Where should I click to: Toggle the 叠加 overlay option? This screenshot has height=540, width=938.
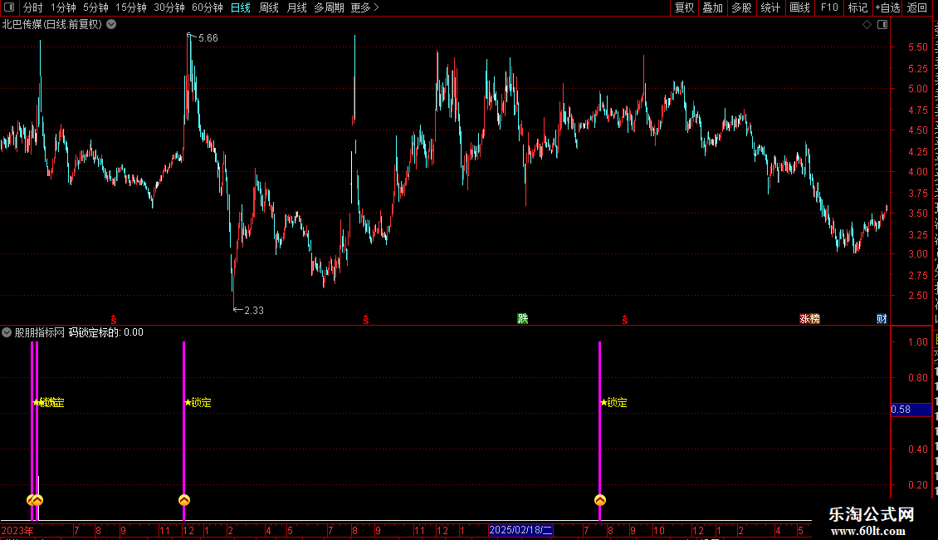point(712,7)
